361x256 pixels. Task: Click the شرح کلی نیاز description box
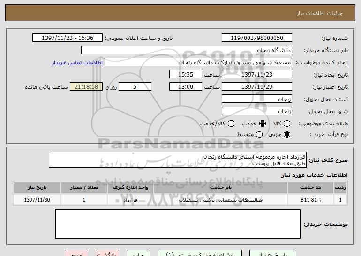[x=178, y=160]
